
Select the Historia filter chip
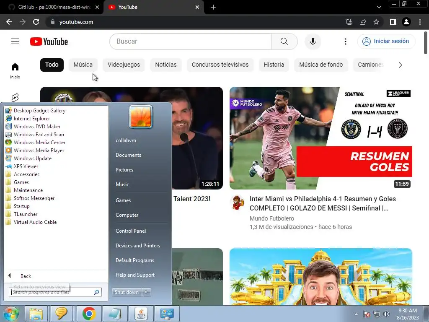[x=274, y=65]
